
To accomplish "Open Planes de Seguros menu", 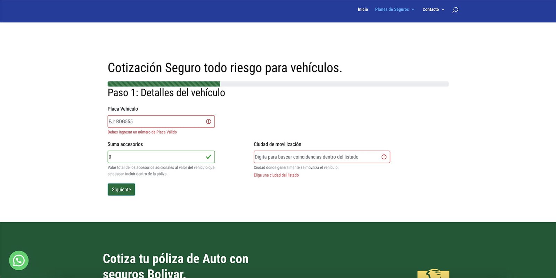I will (392, 9).
